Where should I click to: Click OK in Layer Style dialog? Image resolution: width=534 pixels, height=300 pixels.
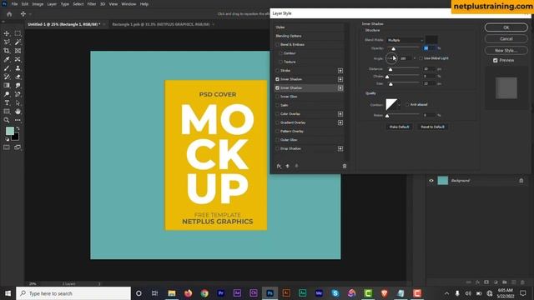tap(506, 27)
